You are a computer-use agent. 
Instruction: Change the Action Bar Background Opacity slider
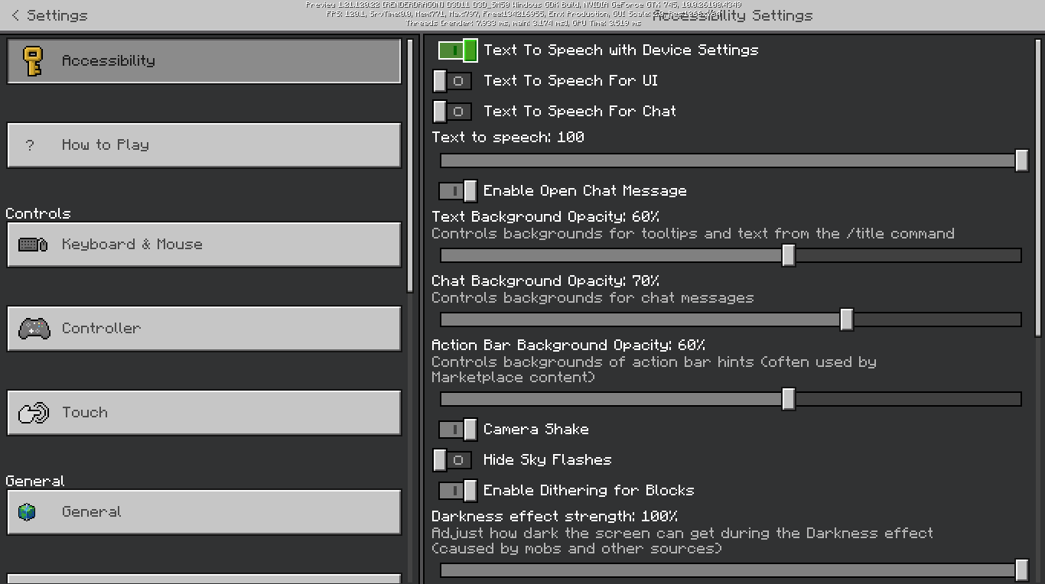731,399
